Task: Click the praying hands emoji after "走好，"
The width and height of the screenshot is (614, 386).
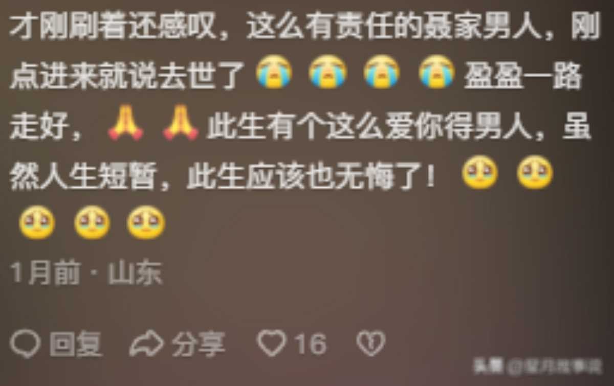Action: 125,123
